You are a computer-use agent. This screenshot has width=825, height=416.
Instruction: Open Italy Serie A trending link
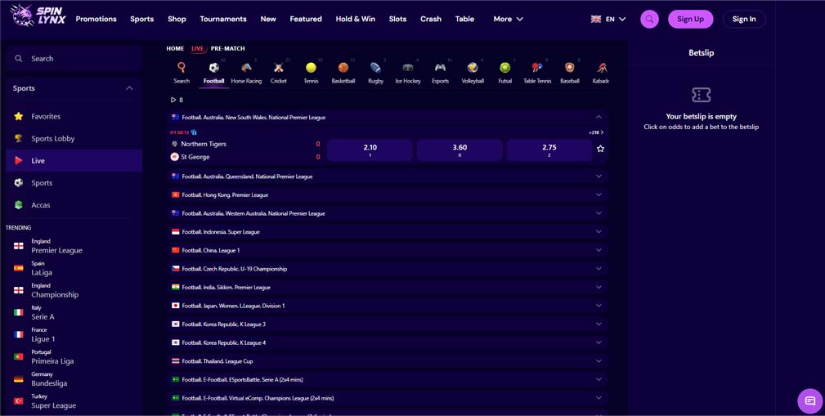pyautogui.click(x=34, y=312)
